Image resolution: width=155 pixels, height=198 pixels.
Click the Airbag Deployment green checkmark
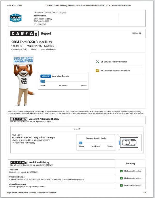(x=121, y=186)
